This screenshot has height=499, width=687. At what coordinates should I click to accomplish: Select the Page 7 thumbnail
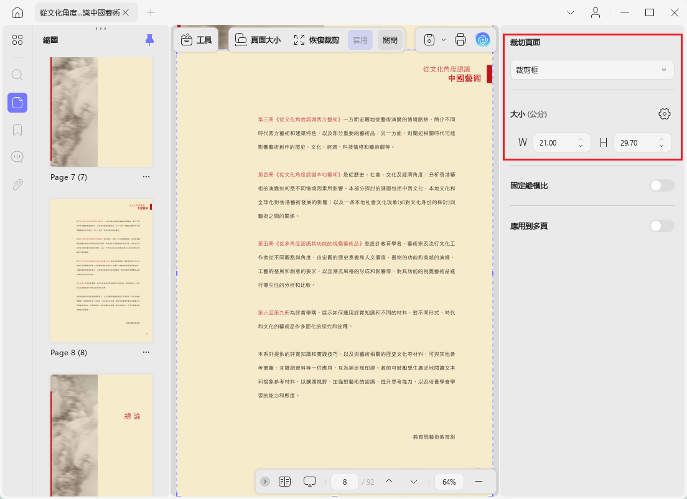tap(101, 112)
